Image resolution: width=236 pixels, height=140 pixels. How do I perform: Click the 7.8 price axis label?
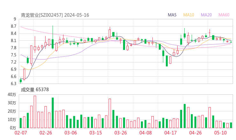(13, 48)
